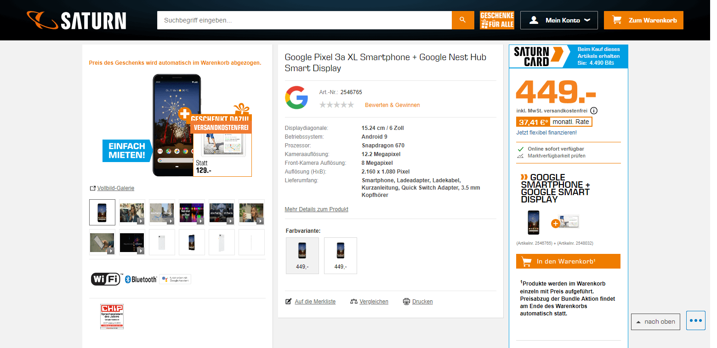Image resolution: width=717 pixels, height=348 pixels.
Task: Click the compare scales icon
Action: [354, 302]
